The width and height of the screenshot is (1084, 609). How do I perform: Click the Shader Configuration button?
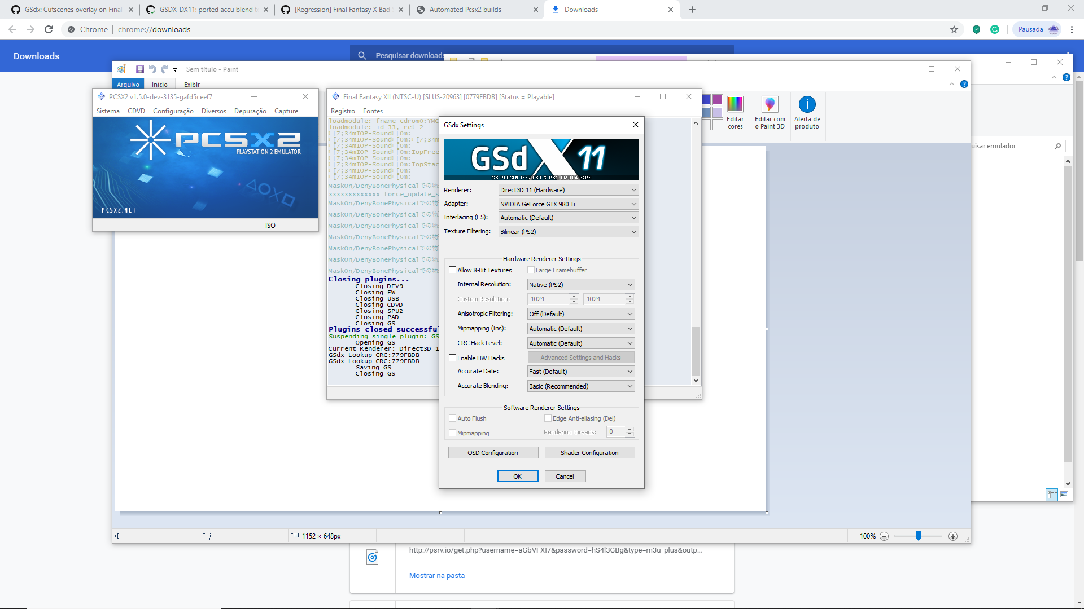point(589,452)
